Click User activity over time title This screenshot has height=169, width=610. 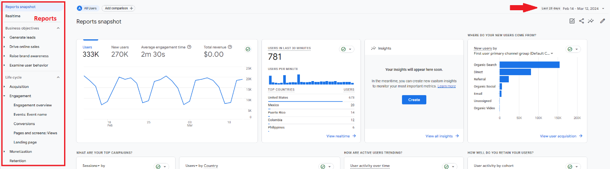coord(370,166)
